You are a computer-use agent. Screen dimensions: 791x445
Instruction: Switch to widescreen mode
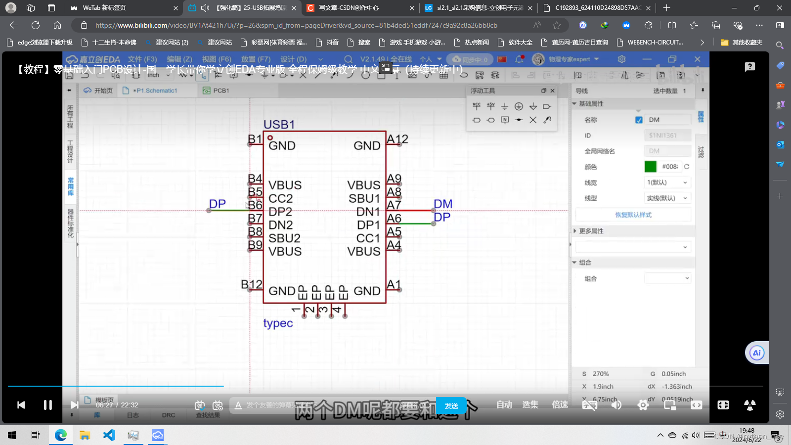tap(696, 405)
